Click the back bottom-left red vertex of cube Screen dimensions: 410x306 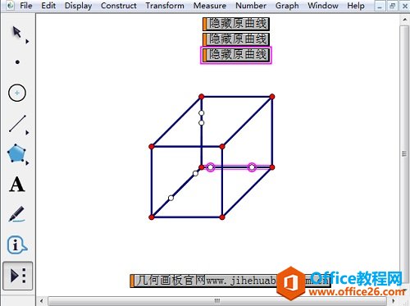click(202, 167)
